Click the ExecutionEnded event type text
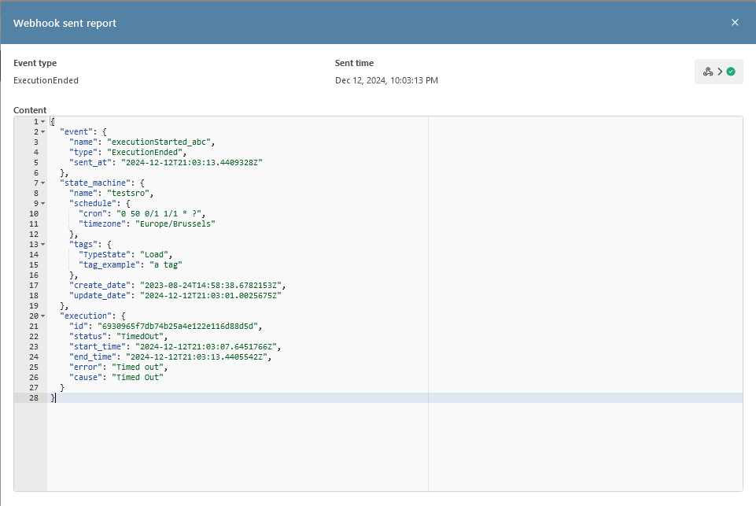This screenshot has height=506, width=756. point(46,80)
